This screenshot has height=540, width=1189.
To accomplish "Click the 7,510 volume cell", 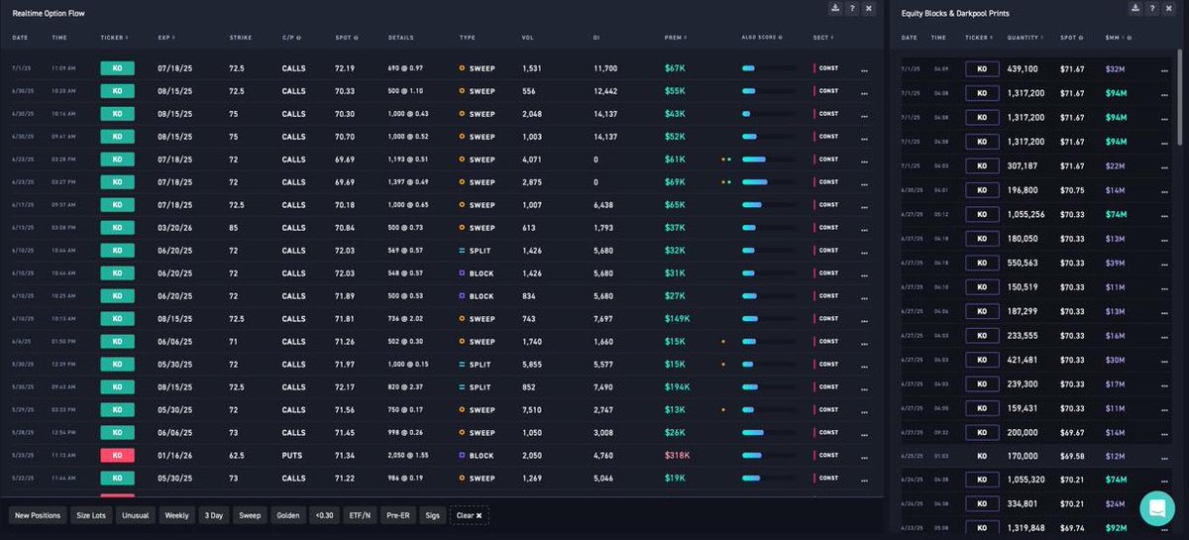I will [x=531, y=410].
